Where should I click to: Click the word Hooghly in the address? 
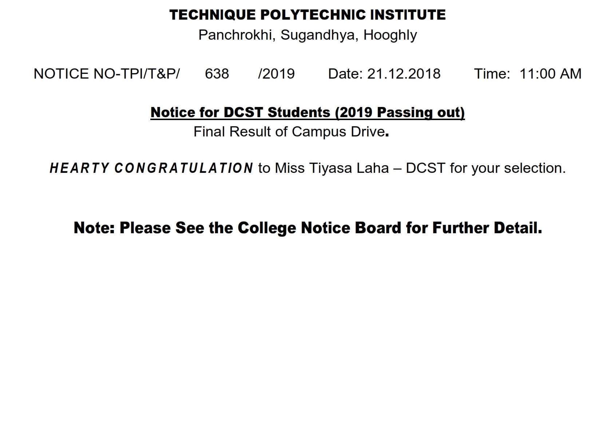pos(390,35)
